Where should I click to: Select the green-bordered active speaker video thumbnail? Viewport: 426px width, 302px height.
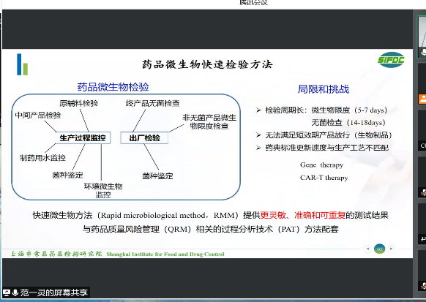tap(422, 37)
